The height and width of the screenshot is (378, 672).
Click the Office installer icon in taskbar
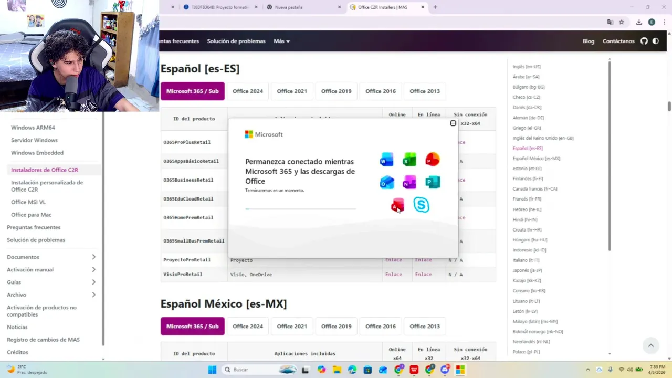click(x=460, y=370)
